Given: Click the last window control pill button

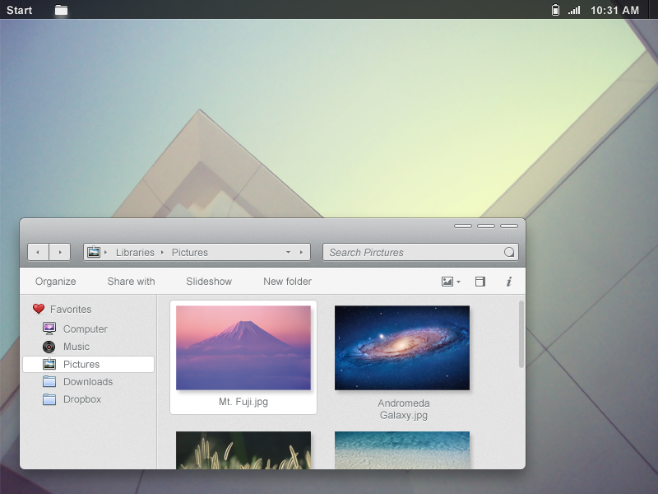Looking at the screenshot, I should 509,226.
